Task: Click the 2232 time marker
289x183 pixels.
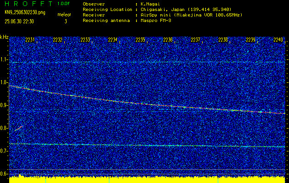Action: (x=57, y=40)
